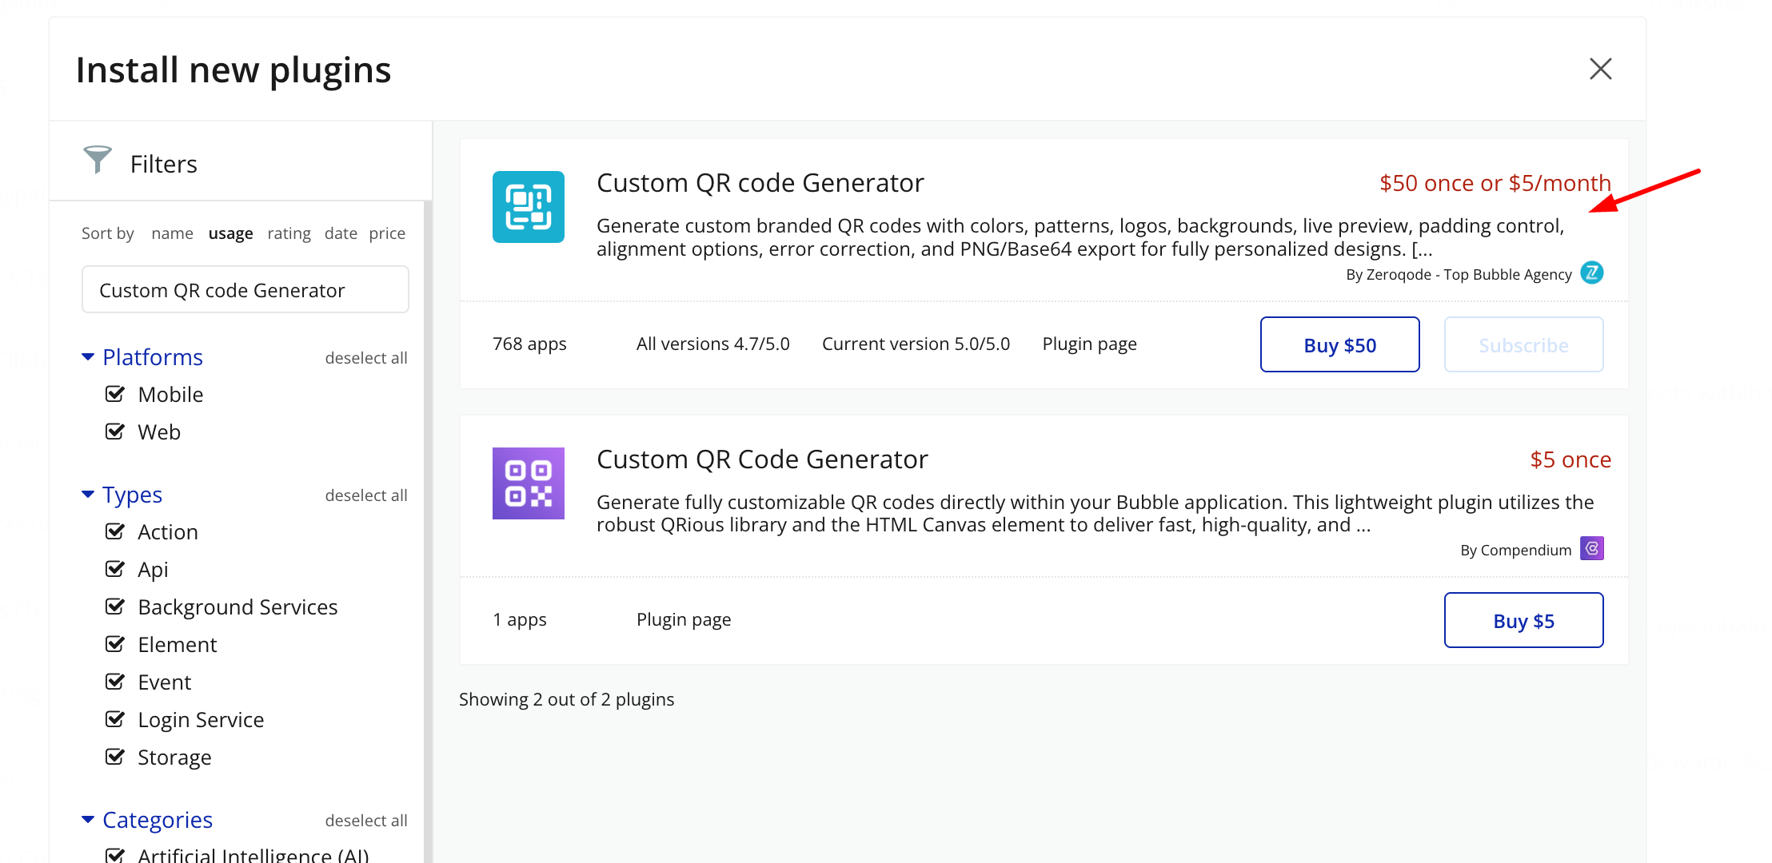The image size is (1772, 863).
Task: Collapse the Platforms filter section
Action: 88,356
